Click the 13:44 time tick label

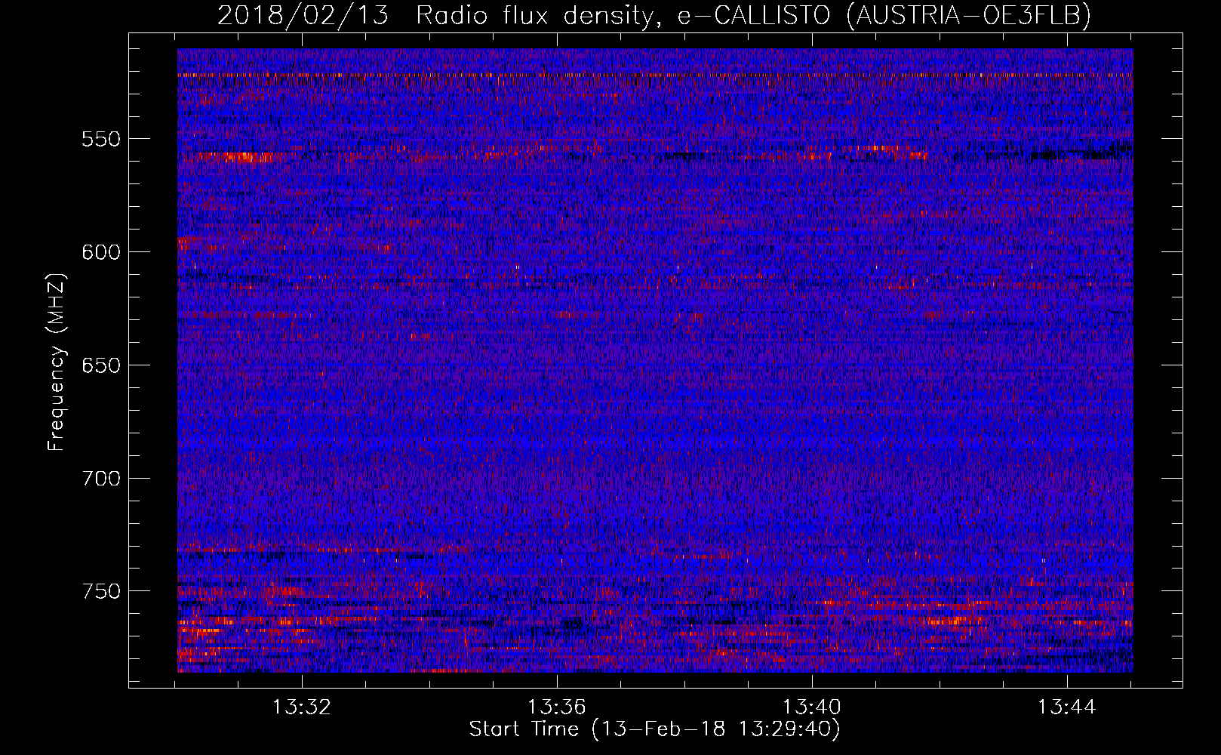pos(1067,707)
